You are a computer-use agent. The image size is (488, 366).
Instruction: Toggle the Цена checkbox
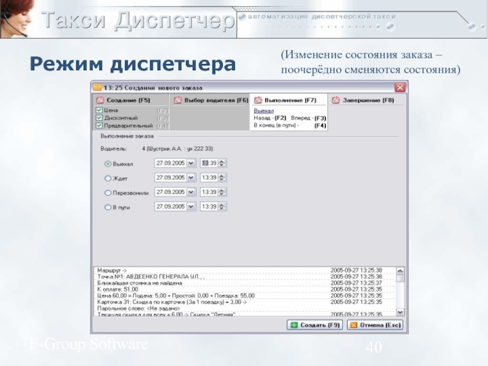click(99, 110)
